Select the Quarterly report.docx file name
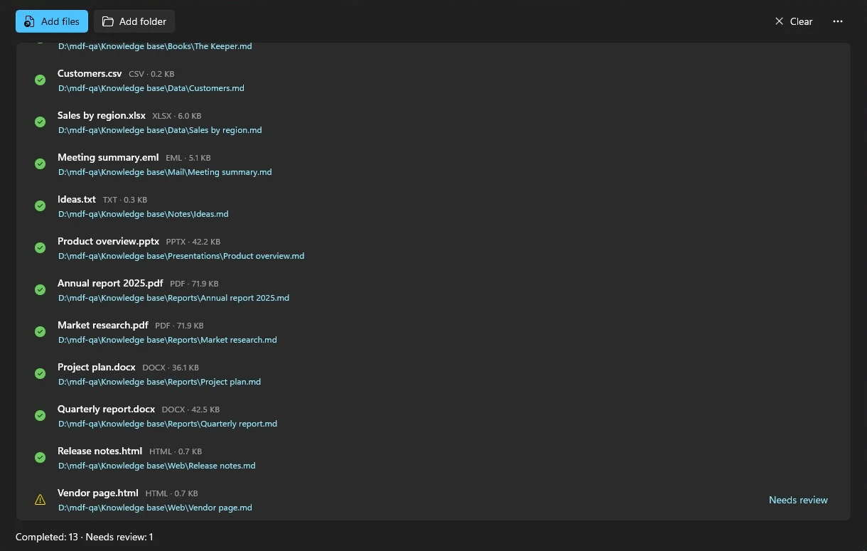Viewport: 867px width, 551px height. 107,409
